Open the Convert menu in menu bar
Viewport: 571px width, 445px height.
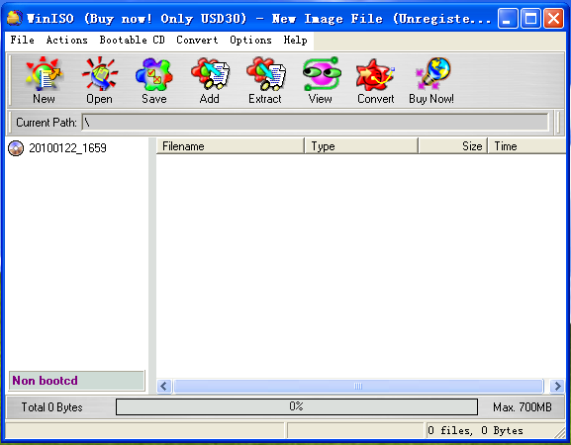pos(197,40)
